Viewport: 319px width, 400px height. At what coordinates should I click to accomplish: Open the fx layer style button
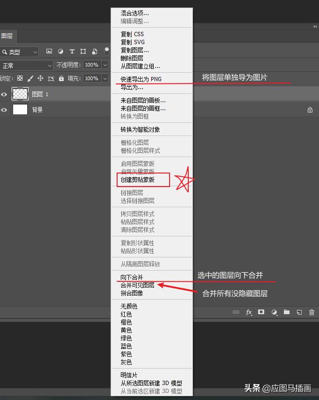tap(249, 312)
